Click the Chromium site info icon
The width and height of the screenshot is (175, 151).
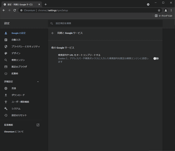pos(21,10)
